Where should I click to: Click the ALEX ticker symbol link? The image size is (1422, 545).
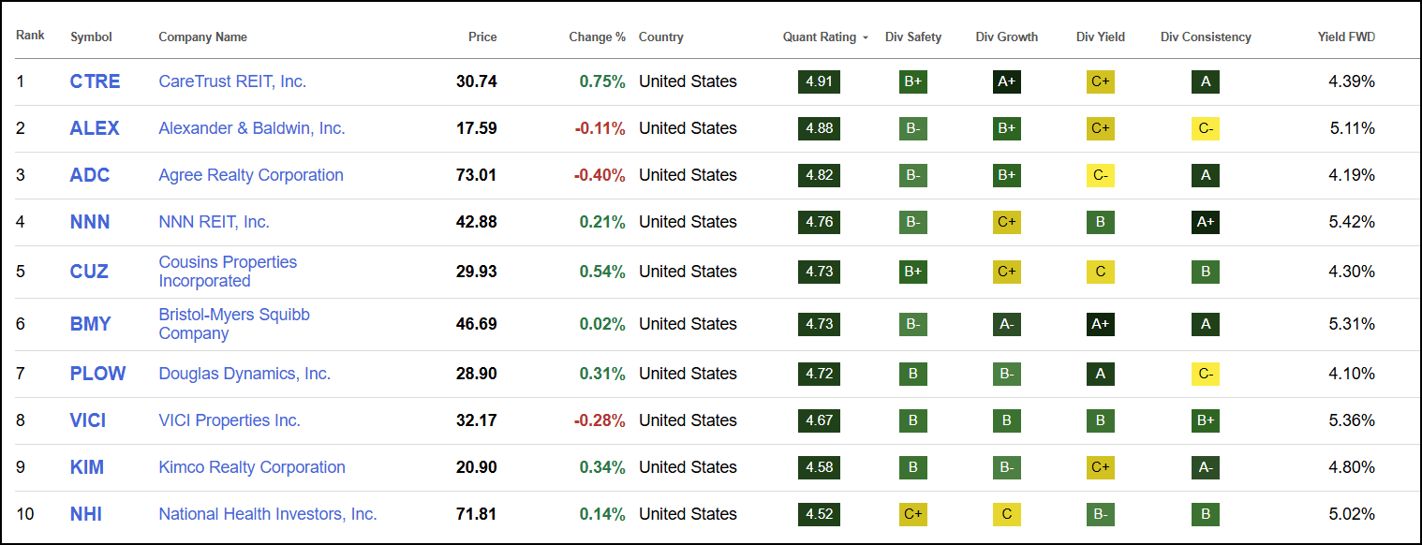94,128
